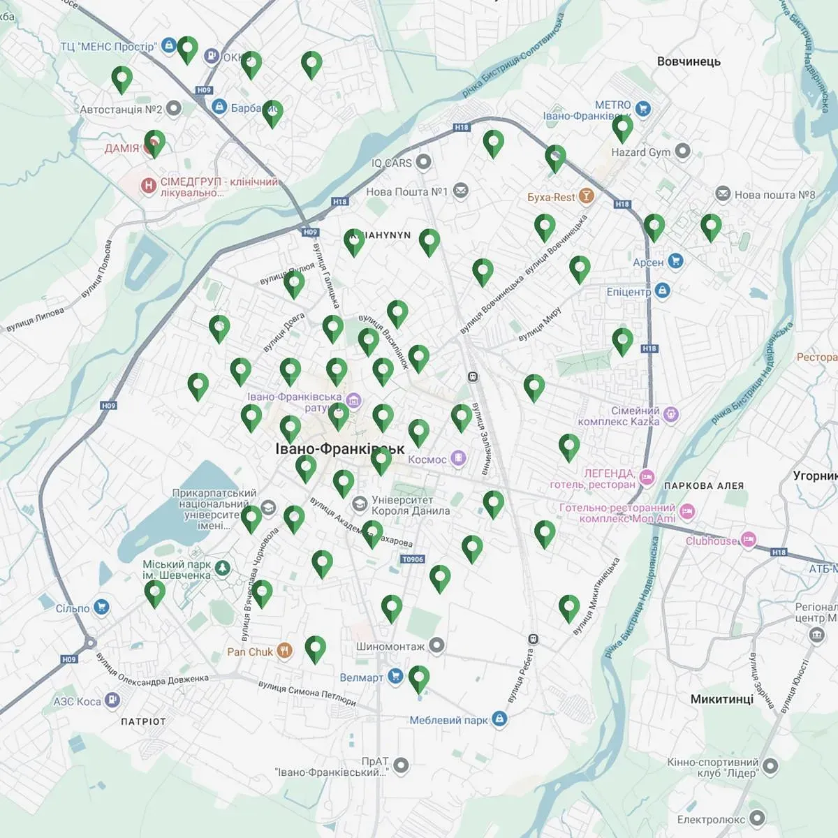Click the Епіцентр shopping bag icon
The width and height of the screenshot is (838, 838).
[663, 291]
